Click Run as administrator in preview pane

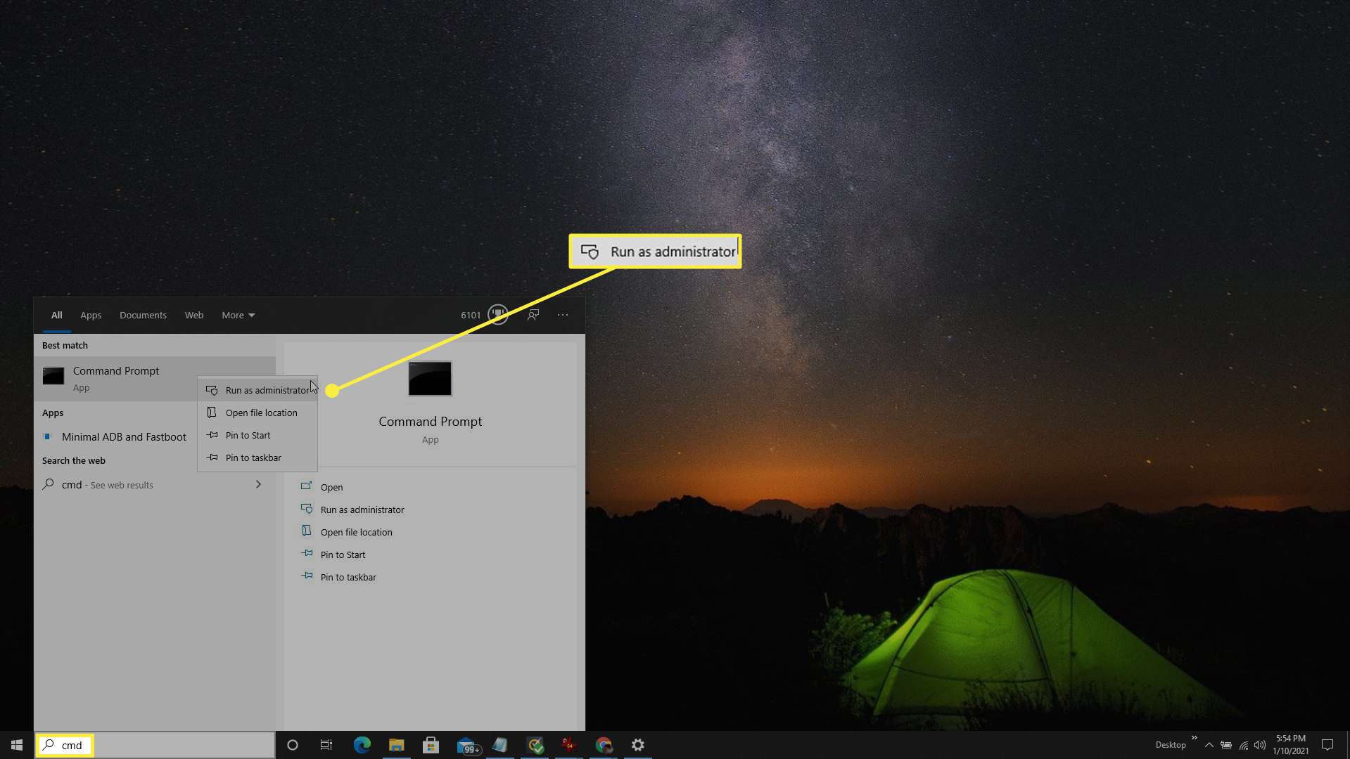[x=362, y=510]
